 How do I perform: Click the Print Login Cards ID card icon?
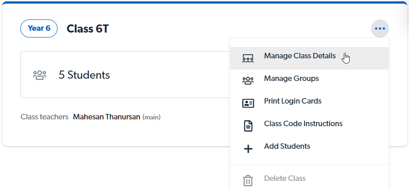tap(248, 103)
